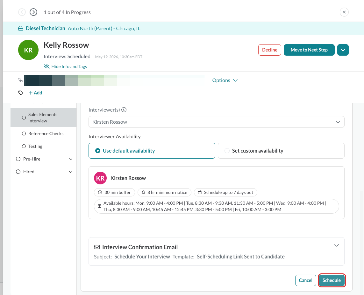Expand the Options menu
This screenshot has height=295, width=364.
click(225, 80)
